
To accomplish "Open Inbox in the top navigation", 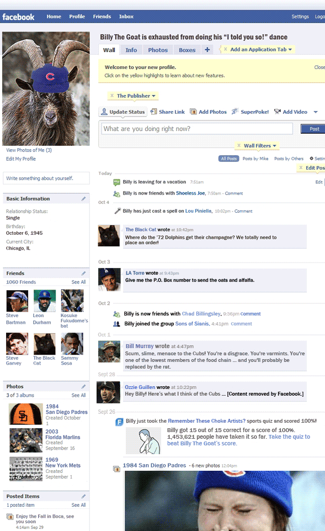I will click(126, 16).
